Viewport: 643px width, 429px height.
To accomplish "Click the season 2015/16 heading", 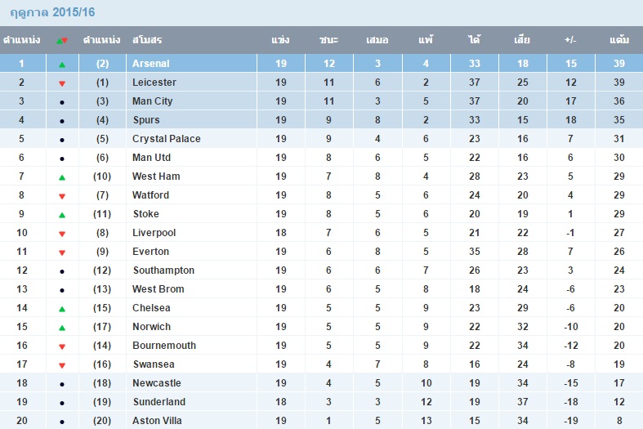I will point(52,12).
